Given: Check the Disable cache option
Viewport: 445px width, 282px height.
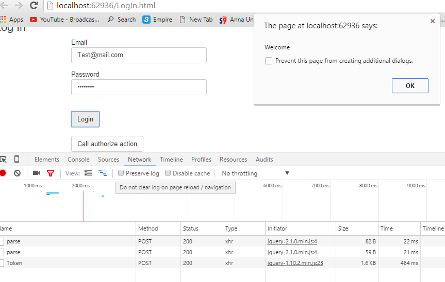Looking at the screenshot, I should [168, 173].
